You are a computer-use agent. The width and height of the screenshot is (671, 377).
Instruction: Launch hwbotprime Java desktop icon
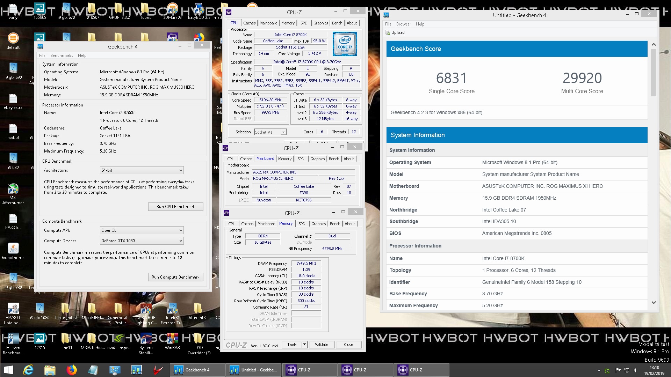(x=13, y=251)
